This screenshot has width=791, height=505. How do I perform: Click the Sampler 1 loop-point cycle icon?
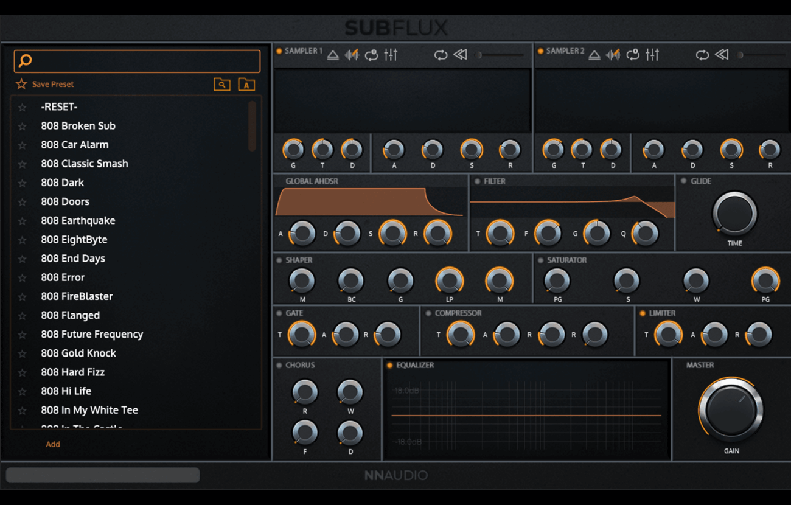[371, 55]
